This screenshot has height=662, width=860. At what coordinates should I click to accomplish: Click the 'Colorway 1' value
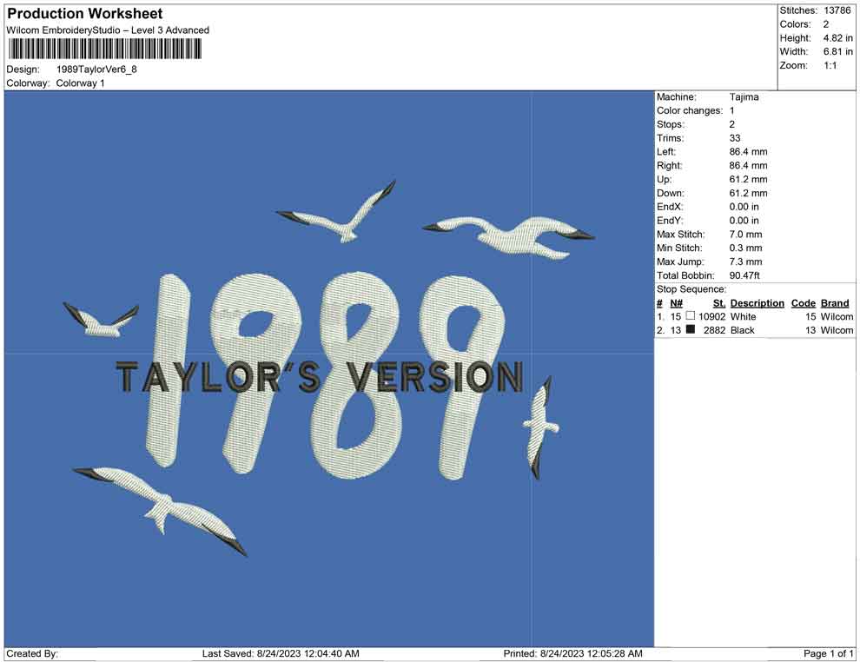[80, 83]
